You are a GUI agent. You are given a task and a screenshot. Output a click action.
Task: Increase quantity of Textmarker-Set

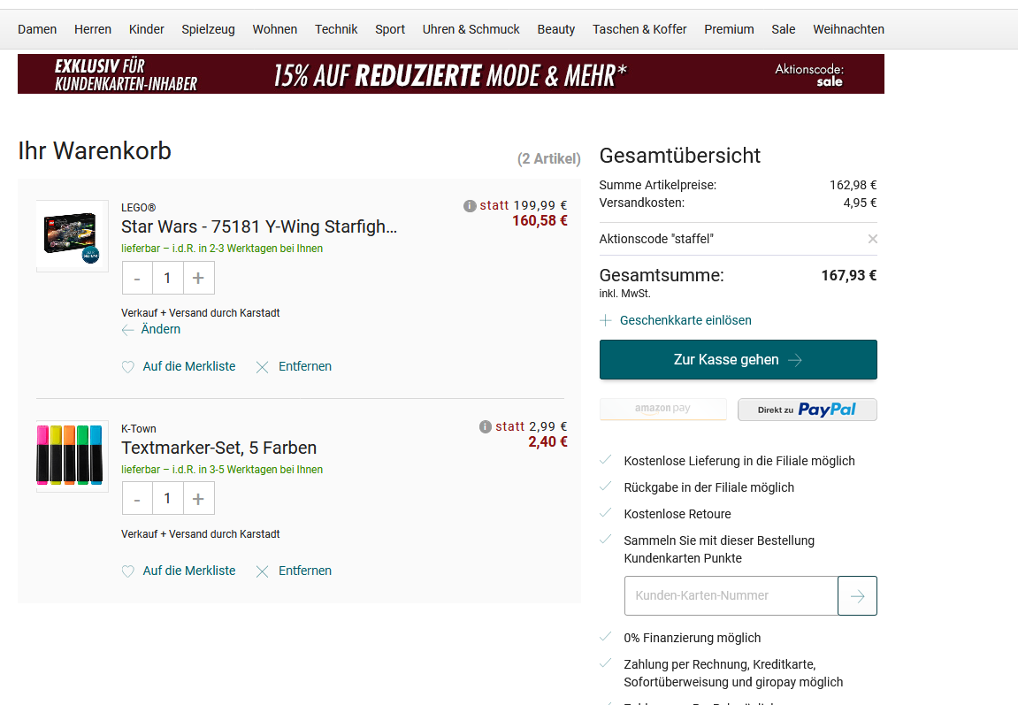coord(198,499)
